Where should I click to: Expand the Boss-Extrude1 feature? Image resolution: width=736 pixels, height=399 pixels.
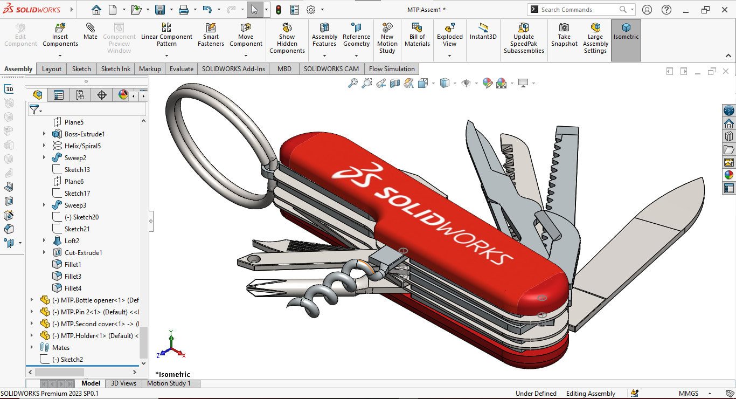(x=44, y=134)
